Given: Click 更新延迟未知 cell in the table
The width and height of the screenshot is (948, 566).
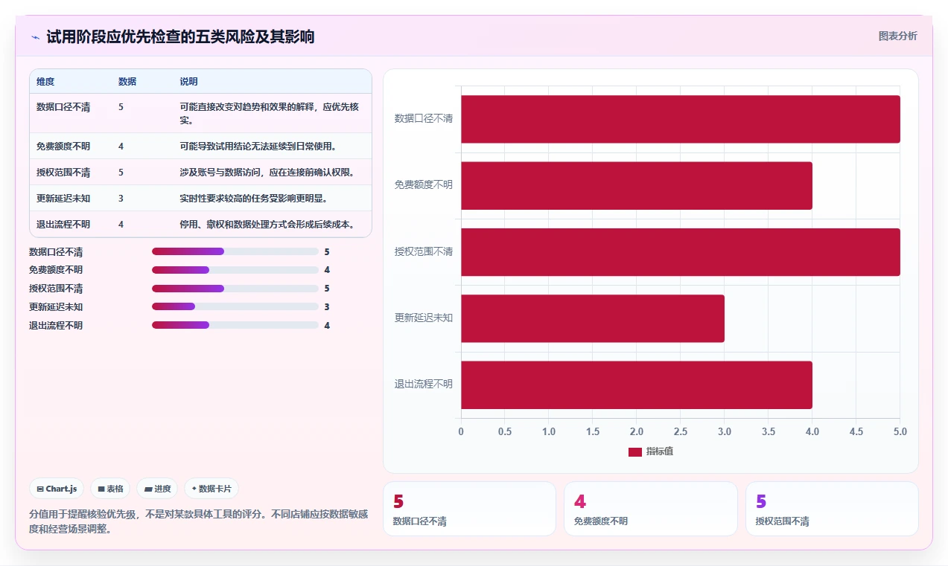Looking at the screenshot, I should point(63,198).
